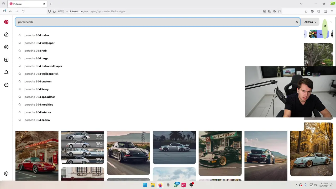Open the Explore compass icon
Viewport: 336px width, 189px height.
[x=6, y=47]
